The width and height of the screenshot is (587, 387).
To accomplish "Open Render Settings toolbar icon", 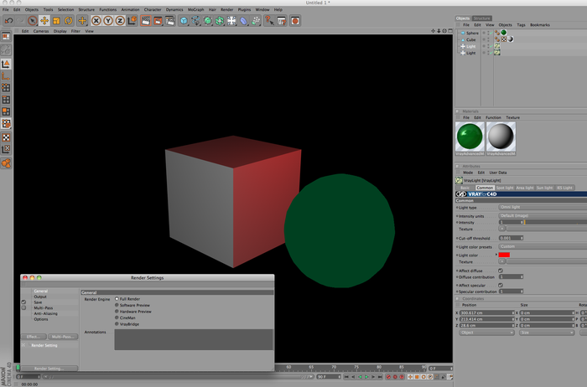I will [169, 21].
